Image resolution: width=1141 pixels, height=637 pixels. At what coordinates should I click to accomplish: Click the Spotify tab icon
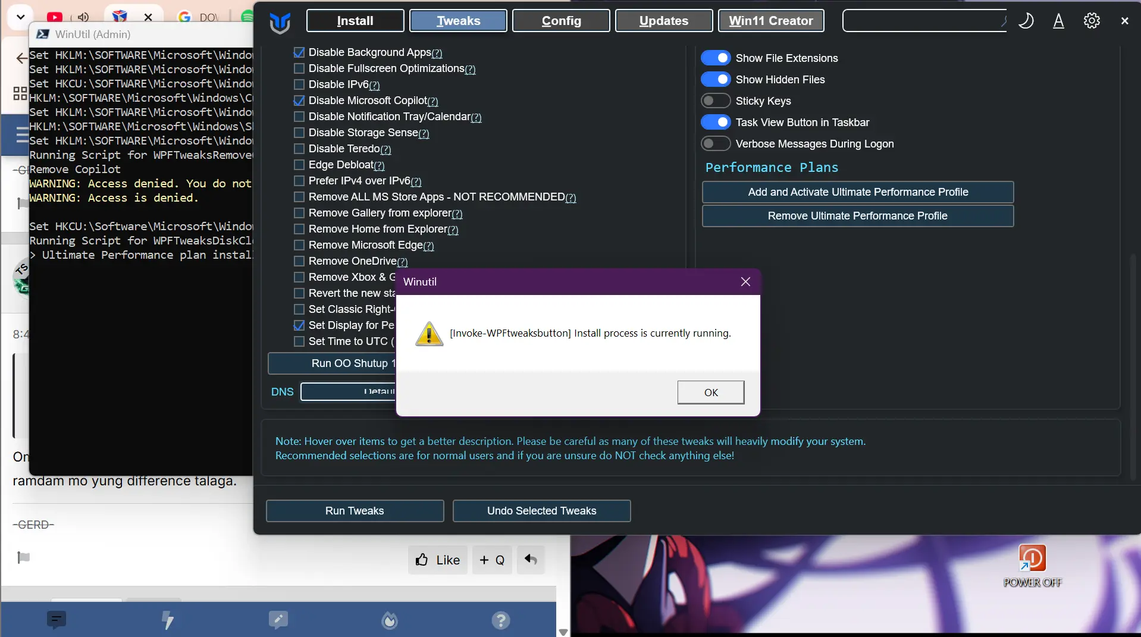tap(247, 17)
